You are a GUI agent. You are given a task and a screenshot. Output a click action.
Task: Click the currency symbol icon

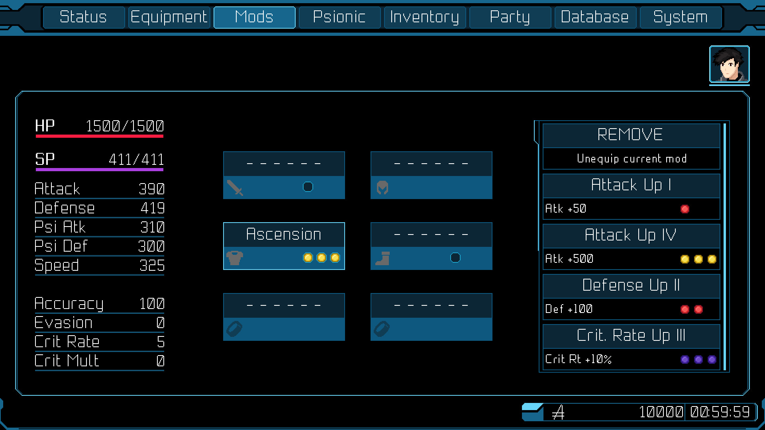[559, 412]
